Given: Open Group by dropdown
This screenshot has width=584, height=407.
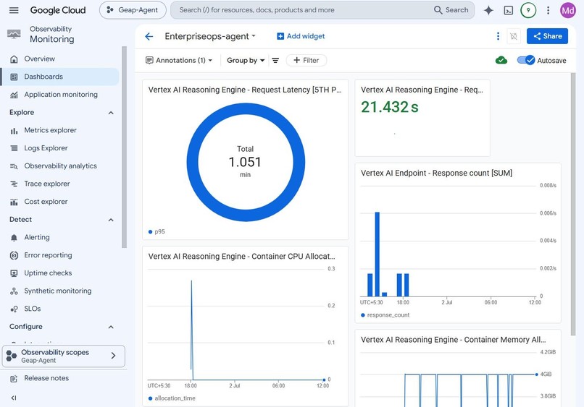Looking at the screenshot, I should [246, 60].
